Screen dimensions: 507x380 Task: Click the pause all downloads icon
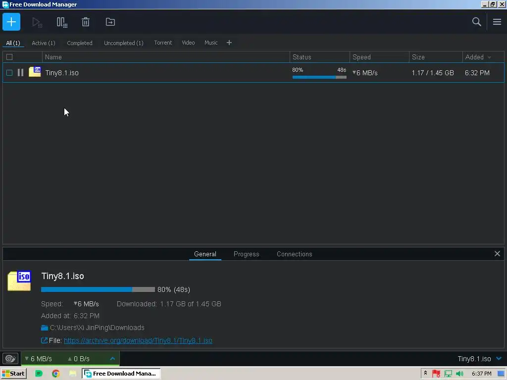pos(62,22)
